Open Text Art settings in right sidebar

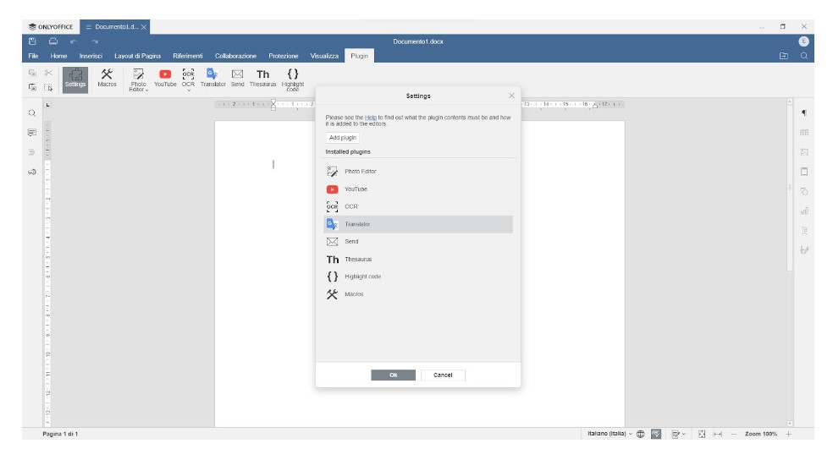click(804, 231)
